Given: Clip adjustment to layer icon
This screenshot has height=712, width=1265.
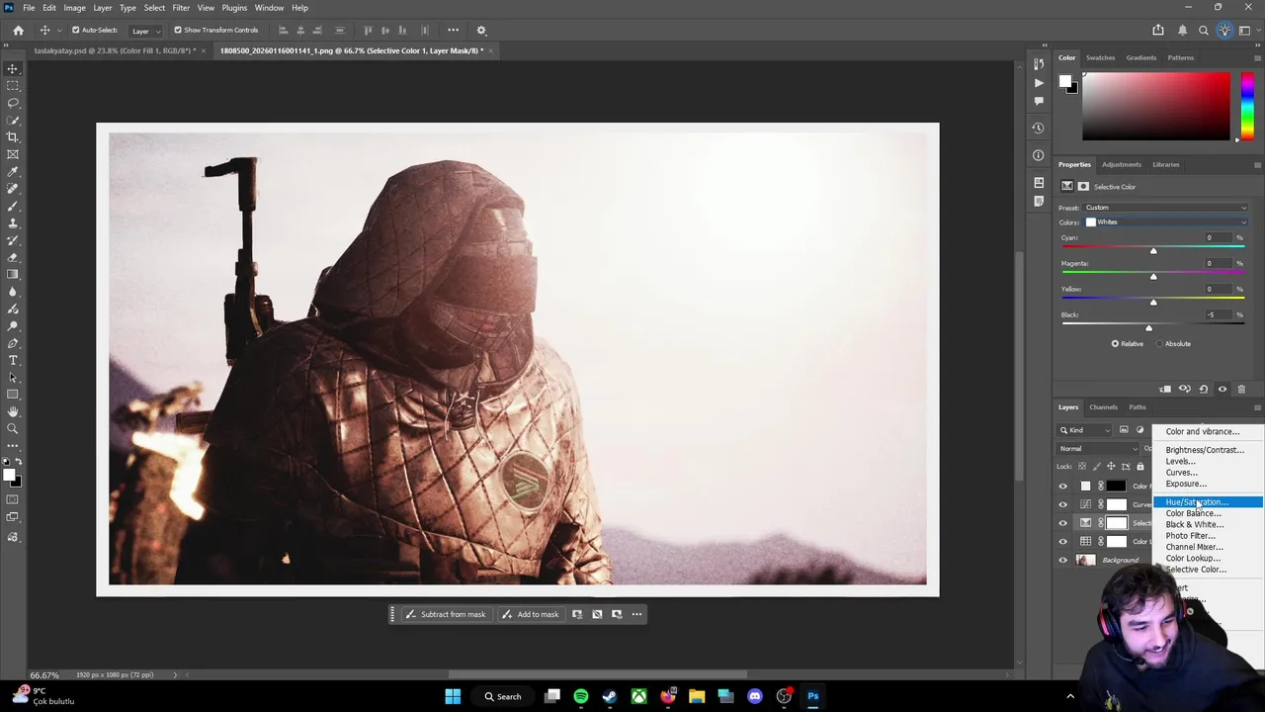Looking at the screenshot, I should [x=1165, y=389].
